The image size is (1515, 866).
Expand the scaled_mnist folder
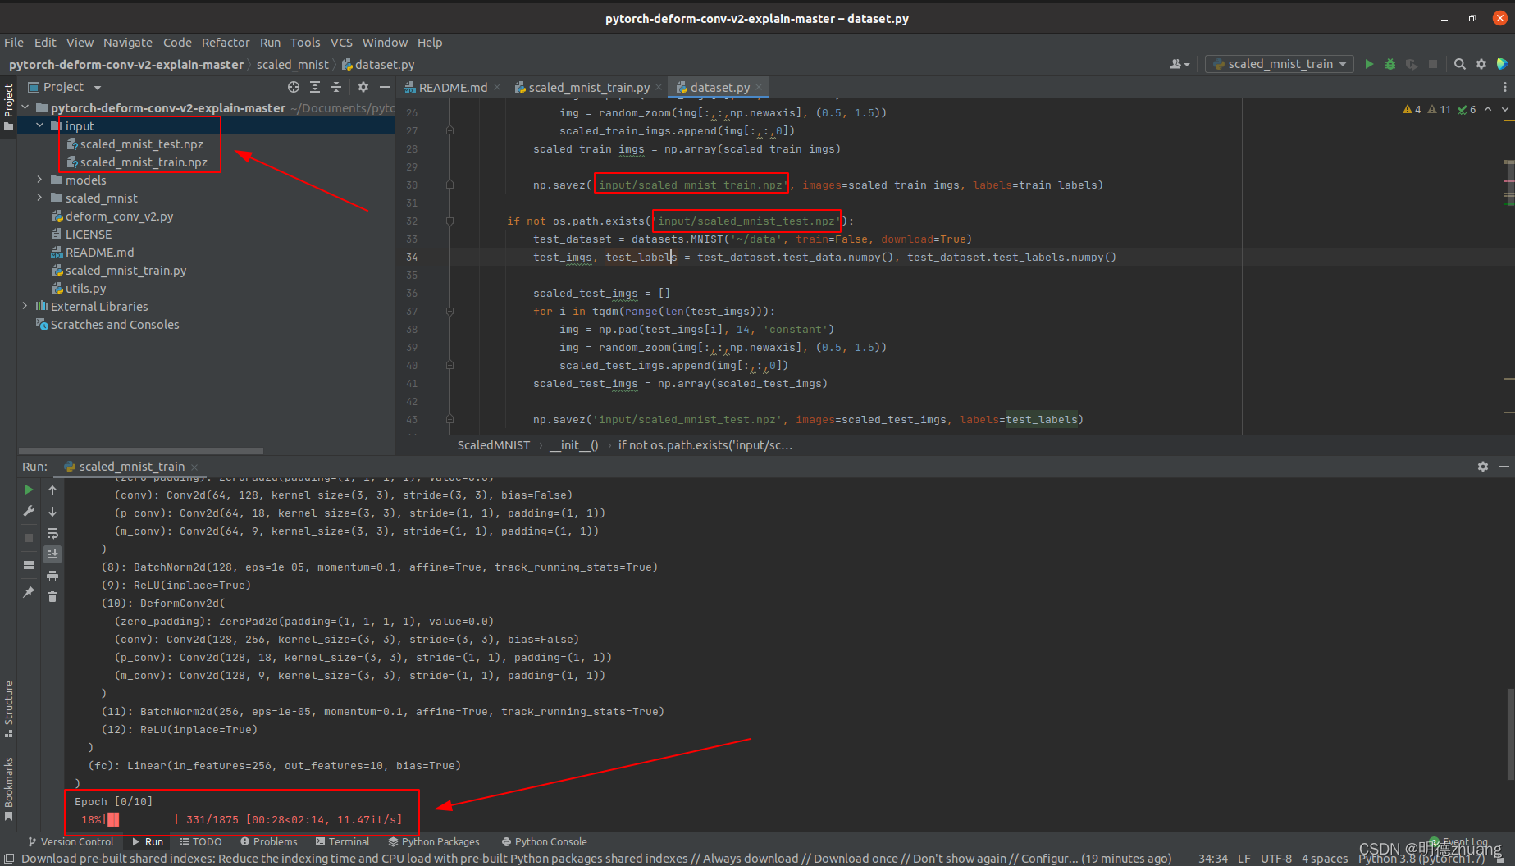coord(40,198)
